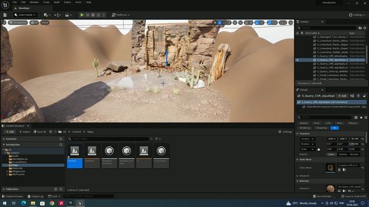The height and width of the screenshot is (207, 369).
Task: Open the play options three-dot menu
Action: (104, 15)
